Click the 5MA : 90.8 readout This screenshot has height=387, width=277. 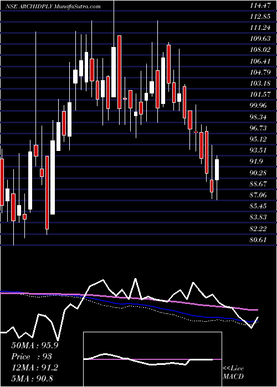point(32,378)
